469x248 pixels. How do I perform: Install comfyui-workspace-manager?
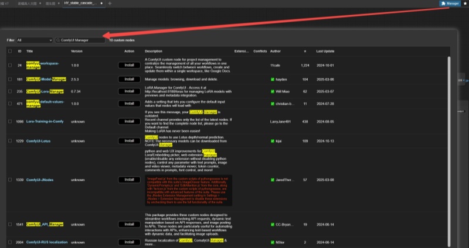(x=129, y=65)
